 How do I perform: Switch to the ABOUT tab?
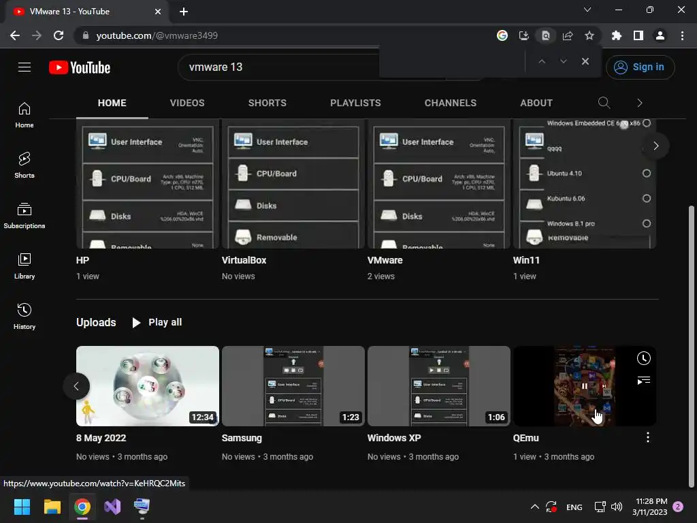tap(536, 103)
